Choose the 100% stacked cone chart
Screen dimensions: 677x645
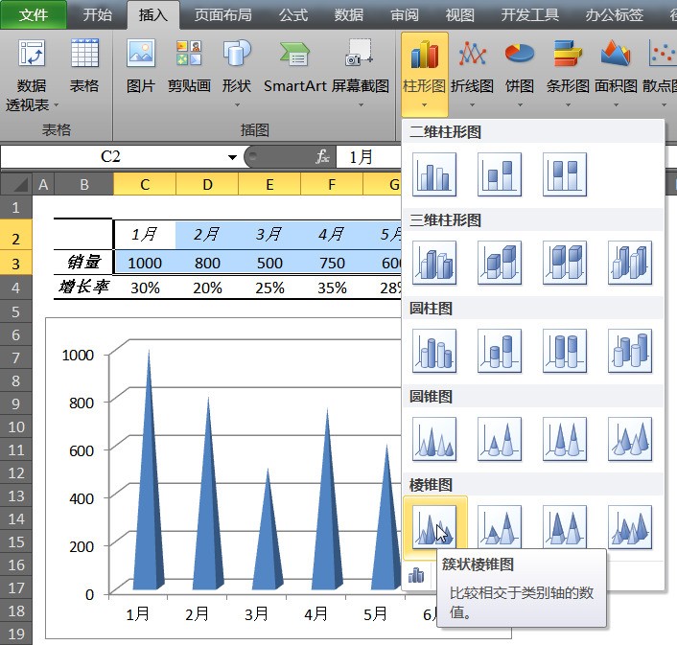(x=565, y=439)
